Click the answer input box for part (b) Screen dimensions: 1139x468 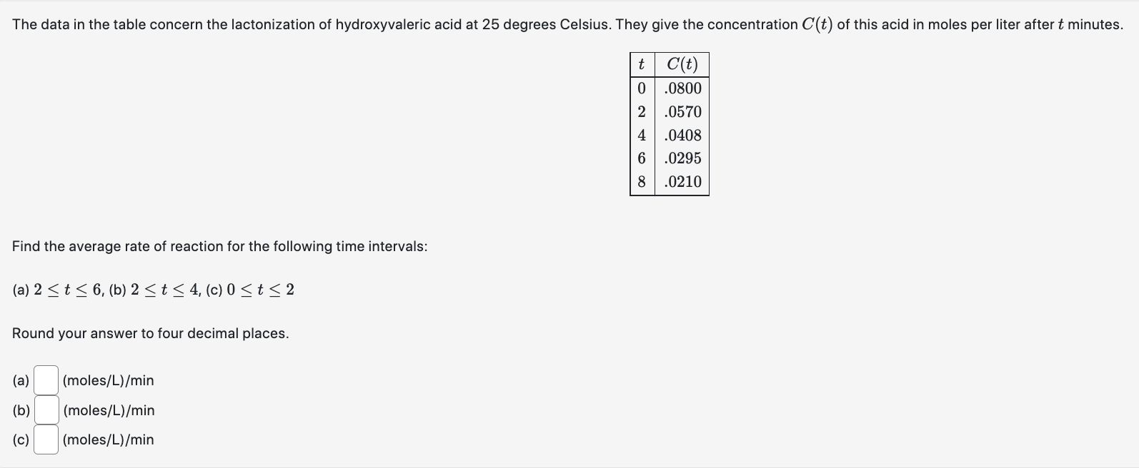click(x=45, y=409)
